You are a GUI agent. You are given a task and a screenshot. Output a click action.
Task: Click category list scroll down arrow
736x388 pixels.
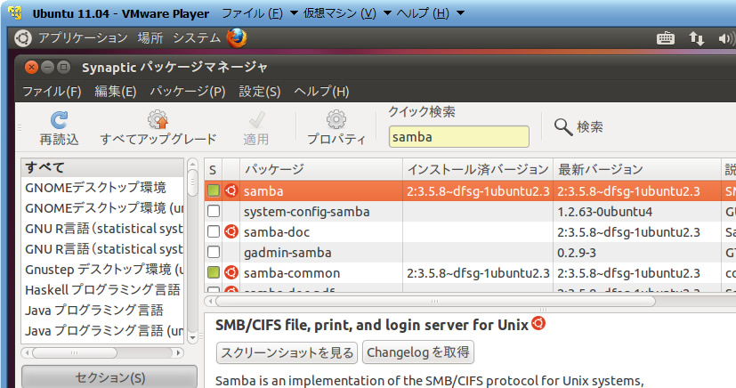(x=192, y=338)
